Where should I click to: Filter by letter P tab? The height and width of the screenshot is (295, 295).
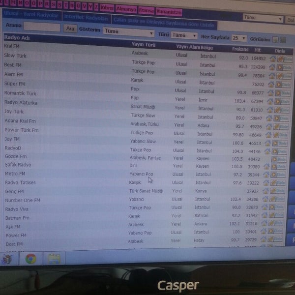(x=40, y=4)
